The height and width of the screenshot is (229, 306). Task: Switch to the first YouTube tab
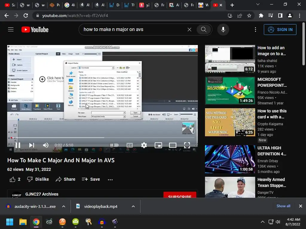(10, 5)
